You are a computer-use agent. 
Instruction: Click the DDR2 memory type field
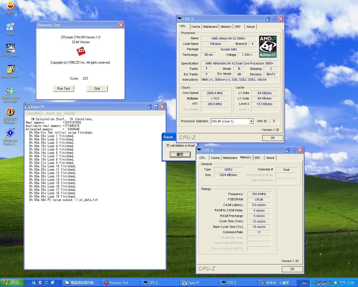click(x=228, y=170)
